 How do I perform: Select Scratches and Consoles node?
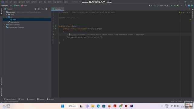tap(15, 27)
